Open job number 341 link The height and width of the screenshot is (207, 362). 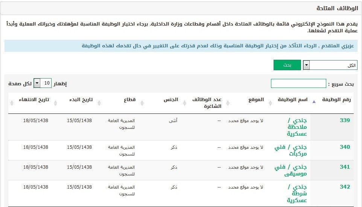(x=345, y=167)
